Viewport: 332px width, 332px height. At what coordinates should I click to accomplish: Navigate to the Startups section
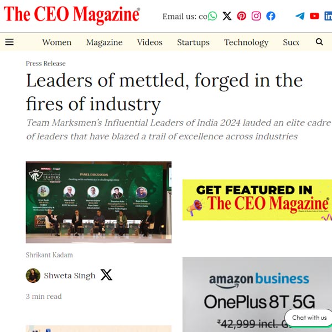[193, 43]
